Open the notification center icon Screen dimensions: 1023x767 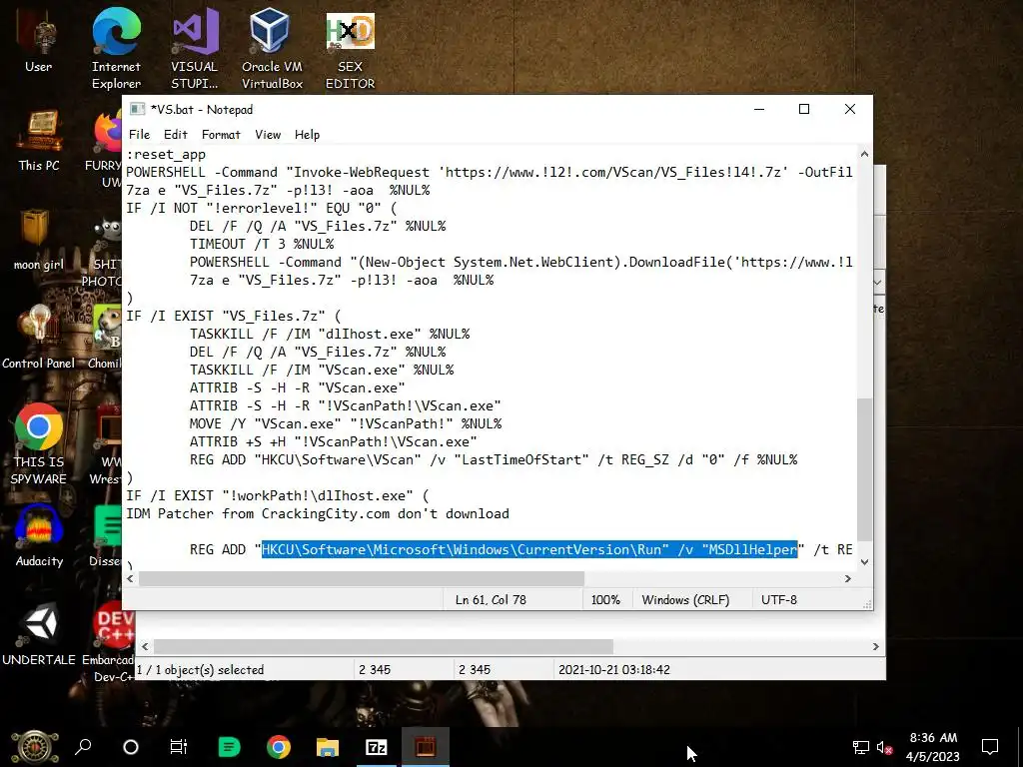pos(990,747)
